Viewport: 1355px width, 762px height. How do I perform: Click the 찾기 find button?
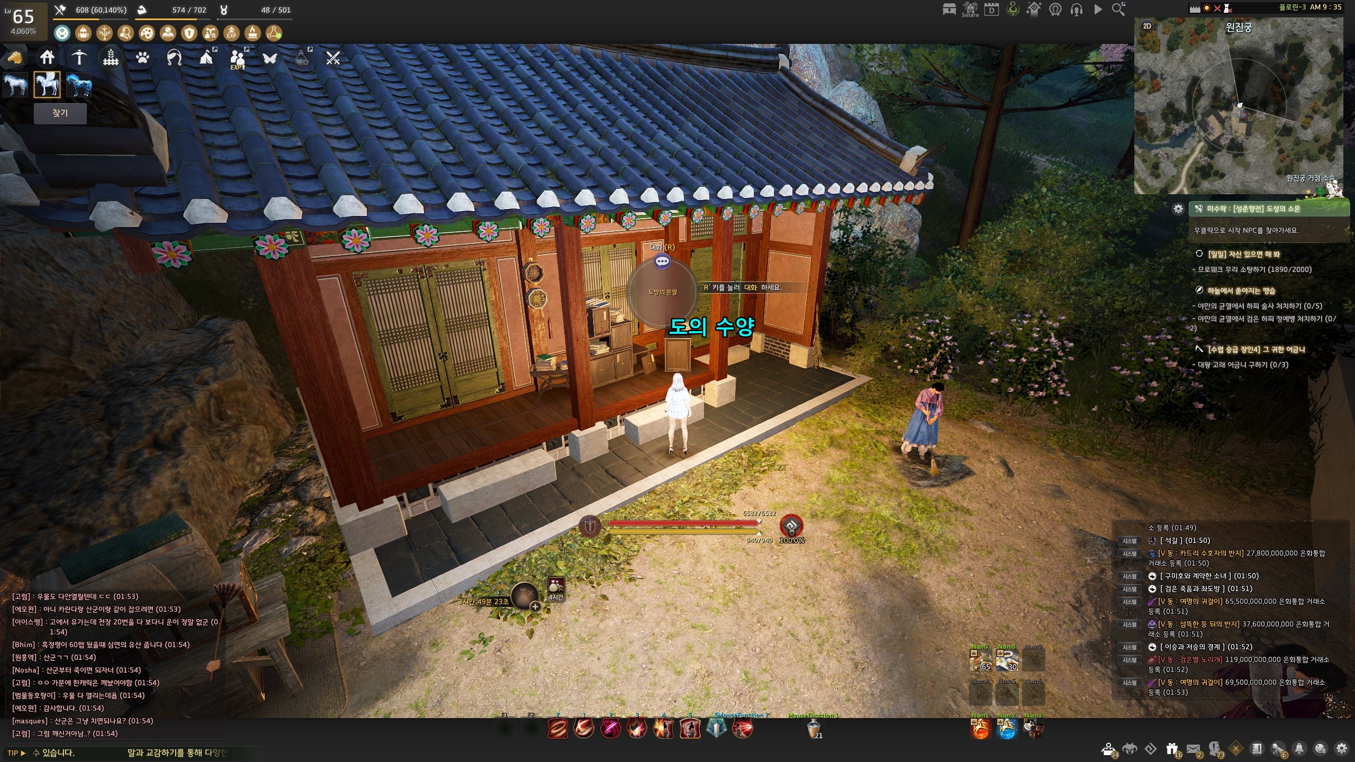tap(60, 113)
